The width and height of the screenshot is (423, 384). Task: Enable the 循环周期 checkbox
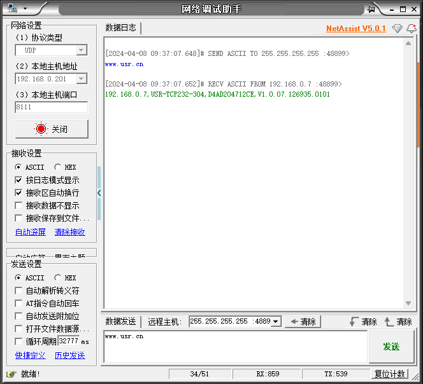18,341
